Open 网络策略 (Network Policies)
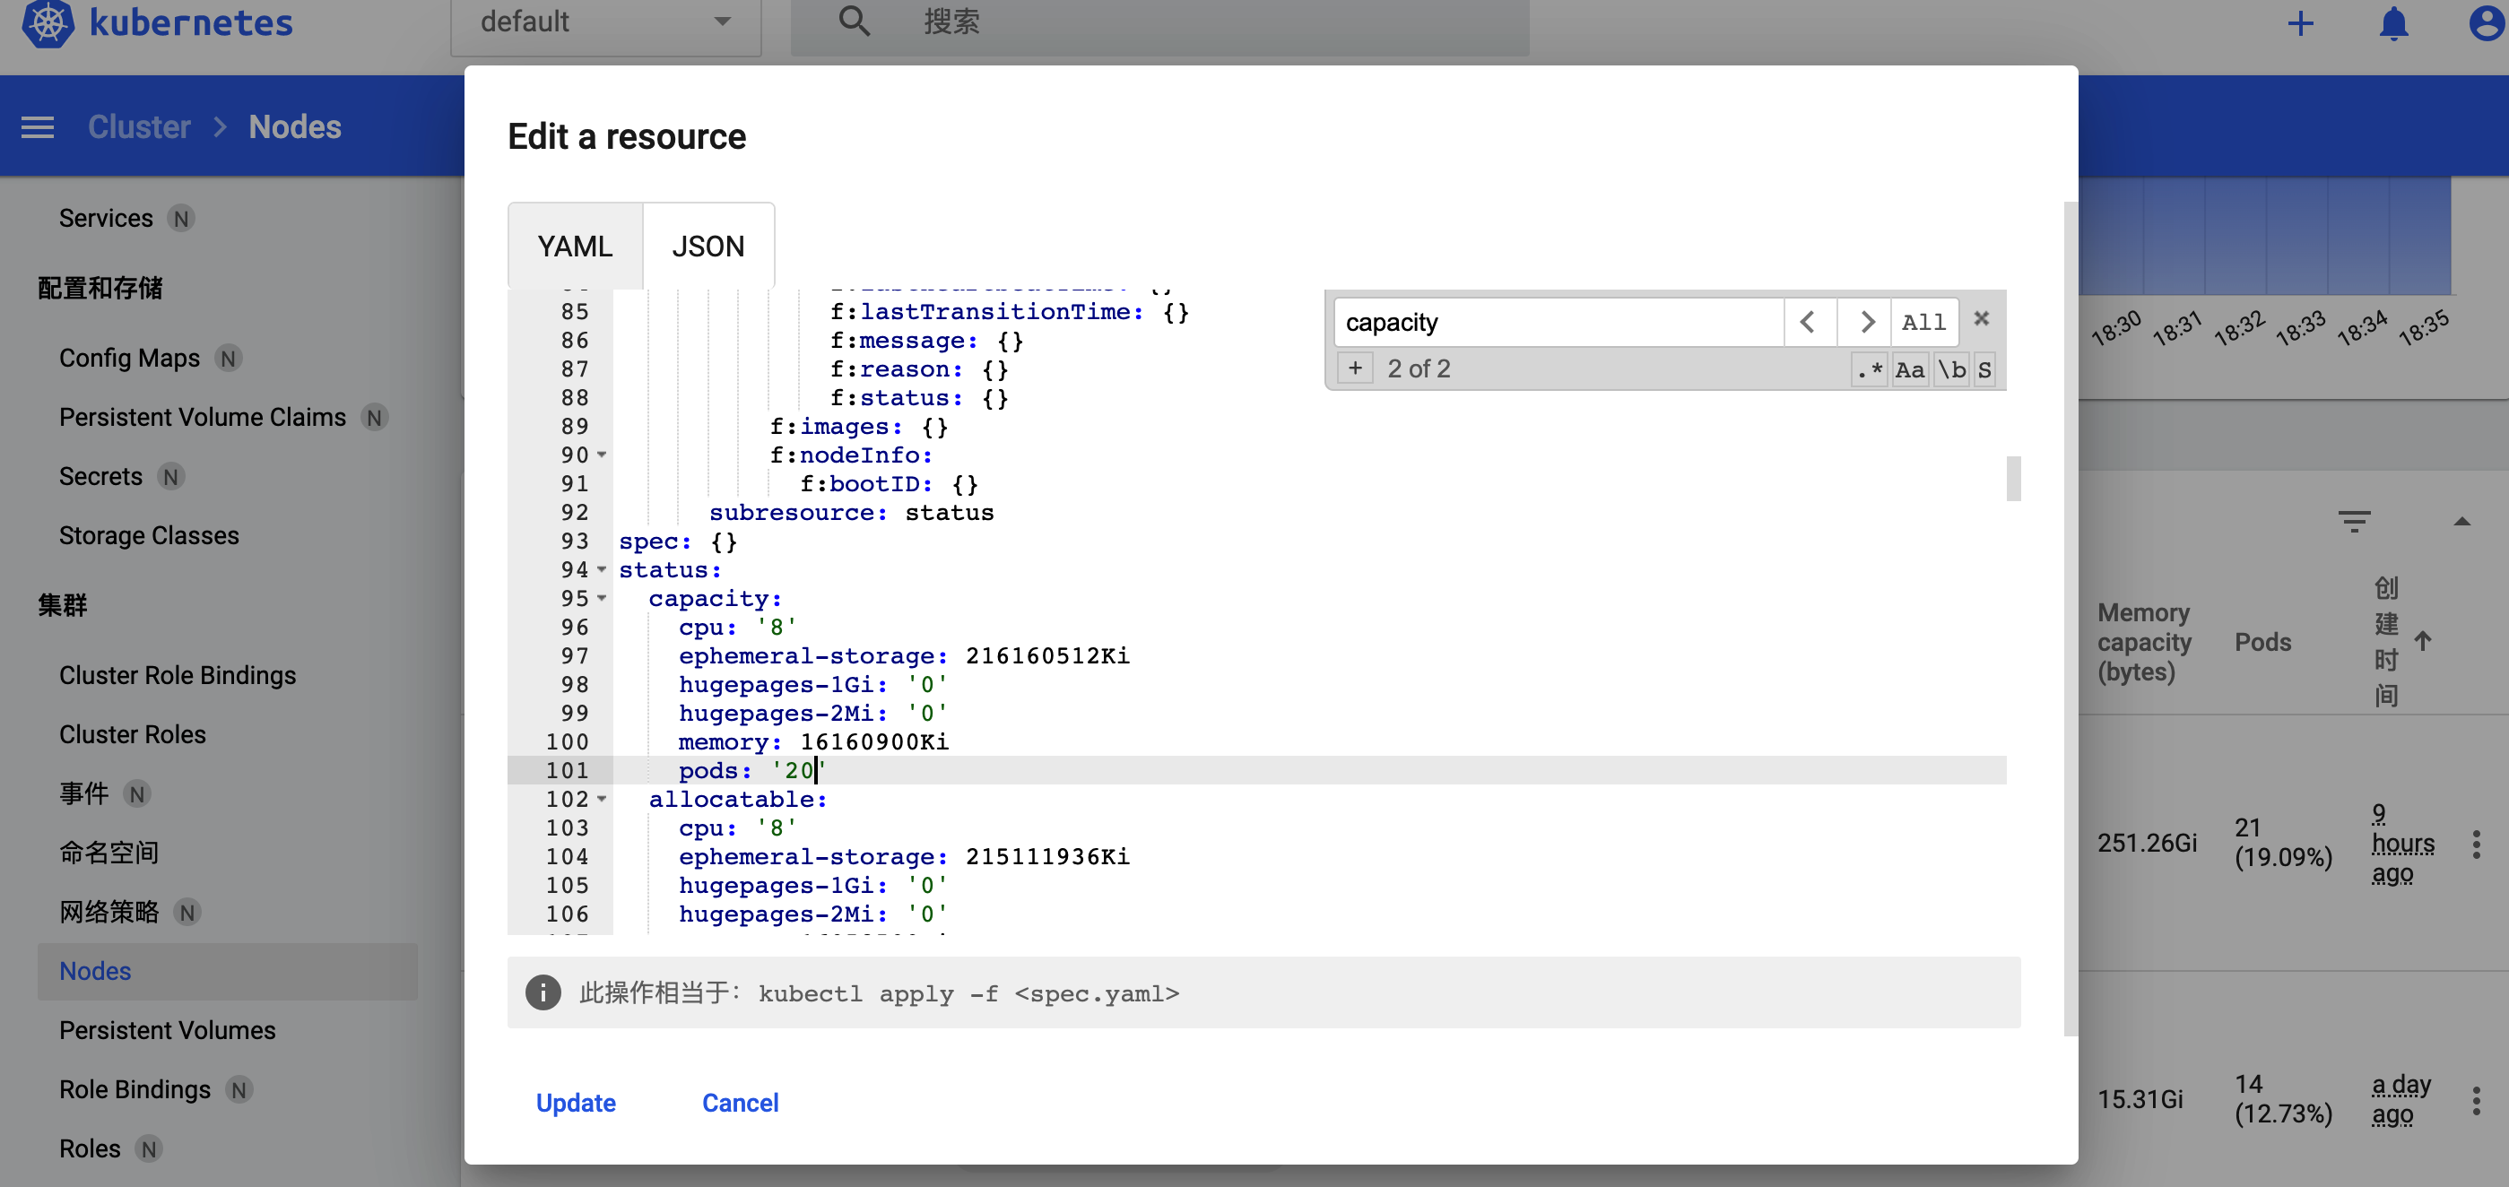Image resolution: width=2509 pixels, height=1187 pixels. point(109,913)
